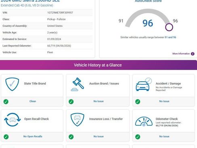The width and height of the screenshot is (197, 148).
Task: Click the Odometer Check heading
Action: tap(167, 119)
